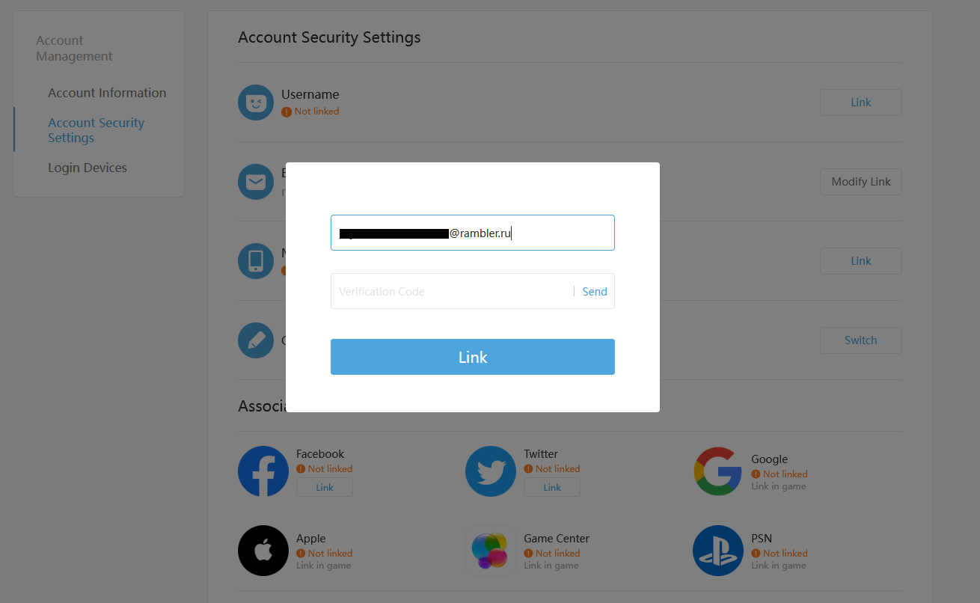Click the Email envelope icon

pyautogui.click(x=256, y=182)
